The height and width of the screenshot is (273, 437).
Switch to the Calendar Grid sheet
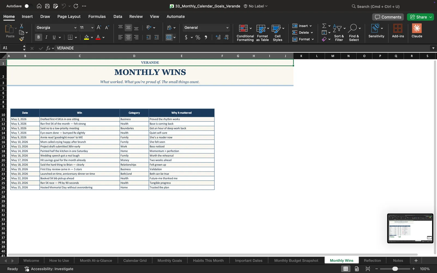pyautogui.click(x=135, y=260)
